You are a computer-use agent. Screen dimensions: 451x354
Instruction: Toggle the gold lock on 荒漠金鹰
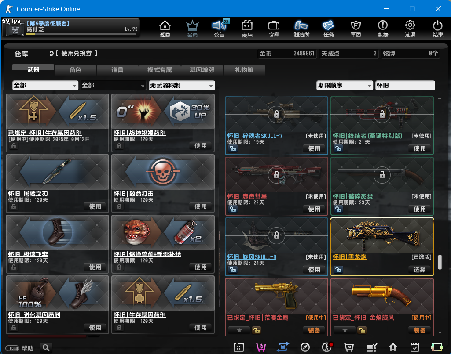256,330
